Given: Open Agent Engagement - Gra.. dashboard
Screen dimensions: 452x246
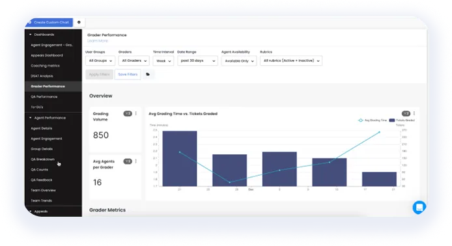Looking at the screenshot, I should point(51,45).
